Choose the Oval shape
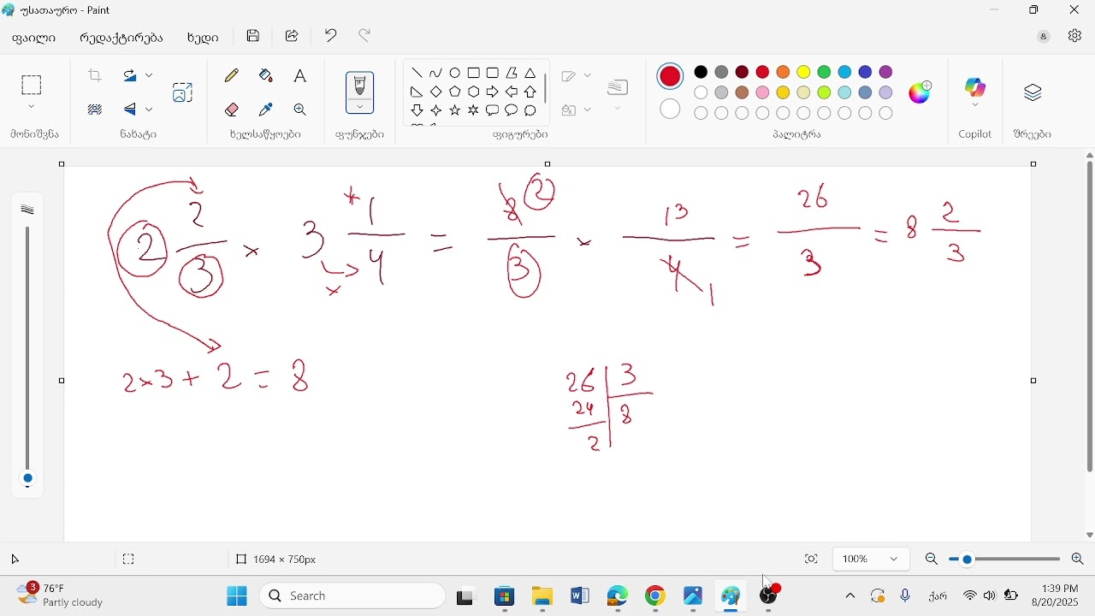1095x616 pixels. (x=455, y=74)
